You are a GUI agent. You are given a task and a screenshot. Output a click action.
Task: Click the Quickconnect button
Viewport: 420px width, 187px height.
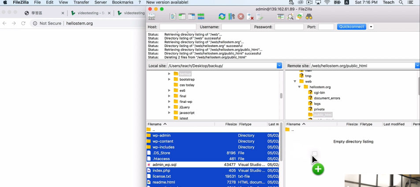[351, 27]
